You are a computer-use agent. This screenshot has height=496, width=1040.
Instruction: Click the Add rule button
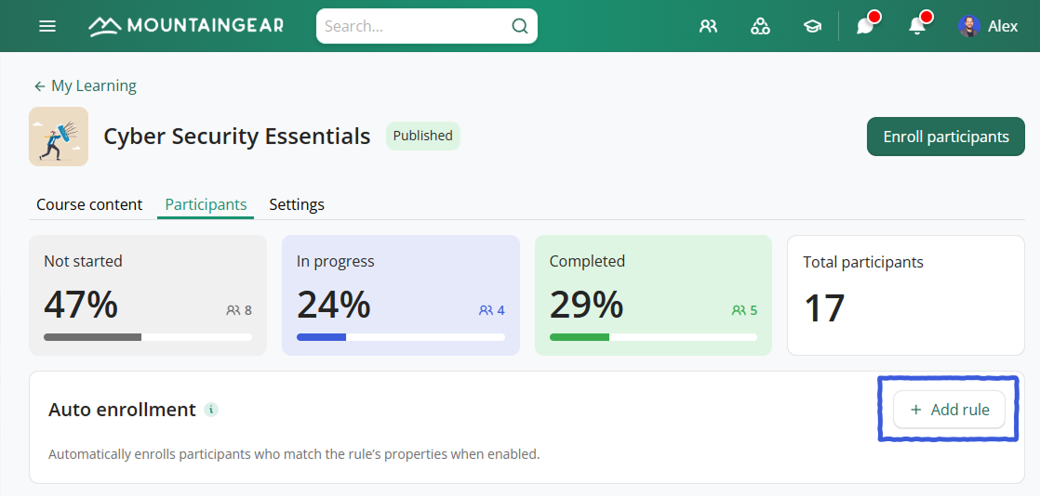click(x=949, y=410)
